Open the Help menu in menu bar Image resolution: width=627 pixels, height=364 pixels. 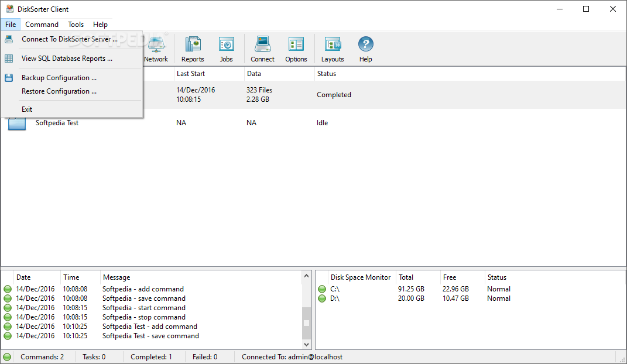click(x=100, y=25)
